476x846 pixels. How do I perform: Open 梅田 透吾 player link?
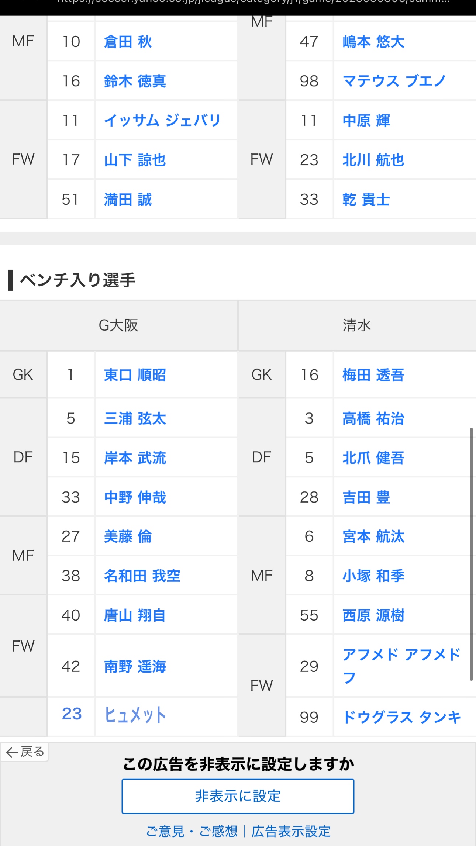click(x=373, y=375)
